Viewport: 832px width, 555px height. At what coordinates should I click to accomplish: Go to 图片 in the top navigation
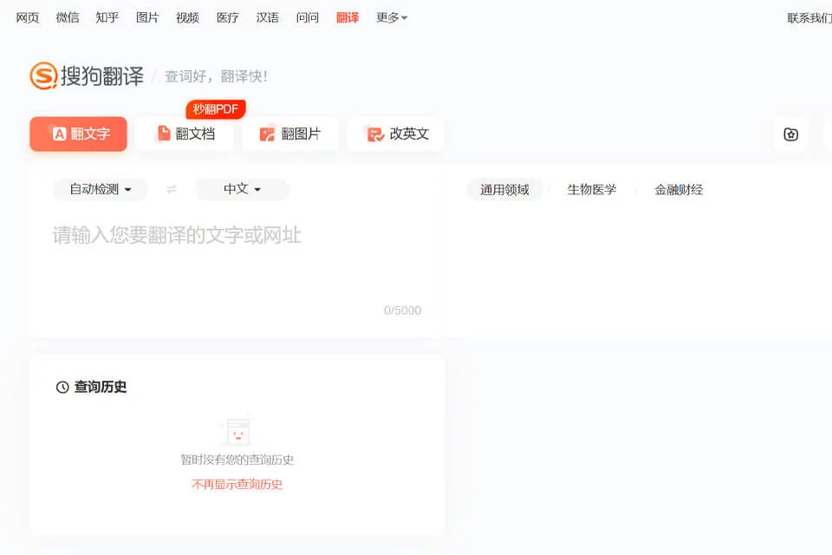click(x=147, y=17)
